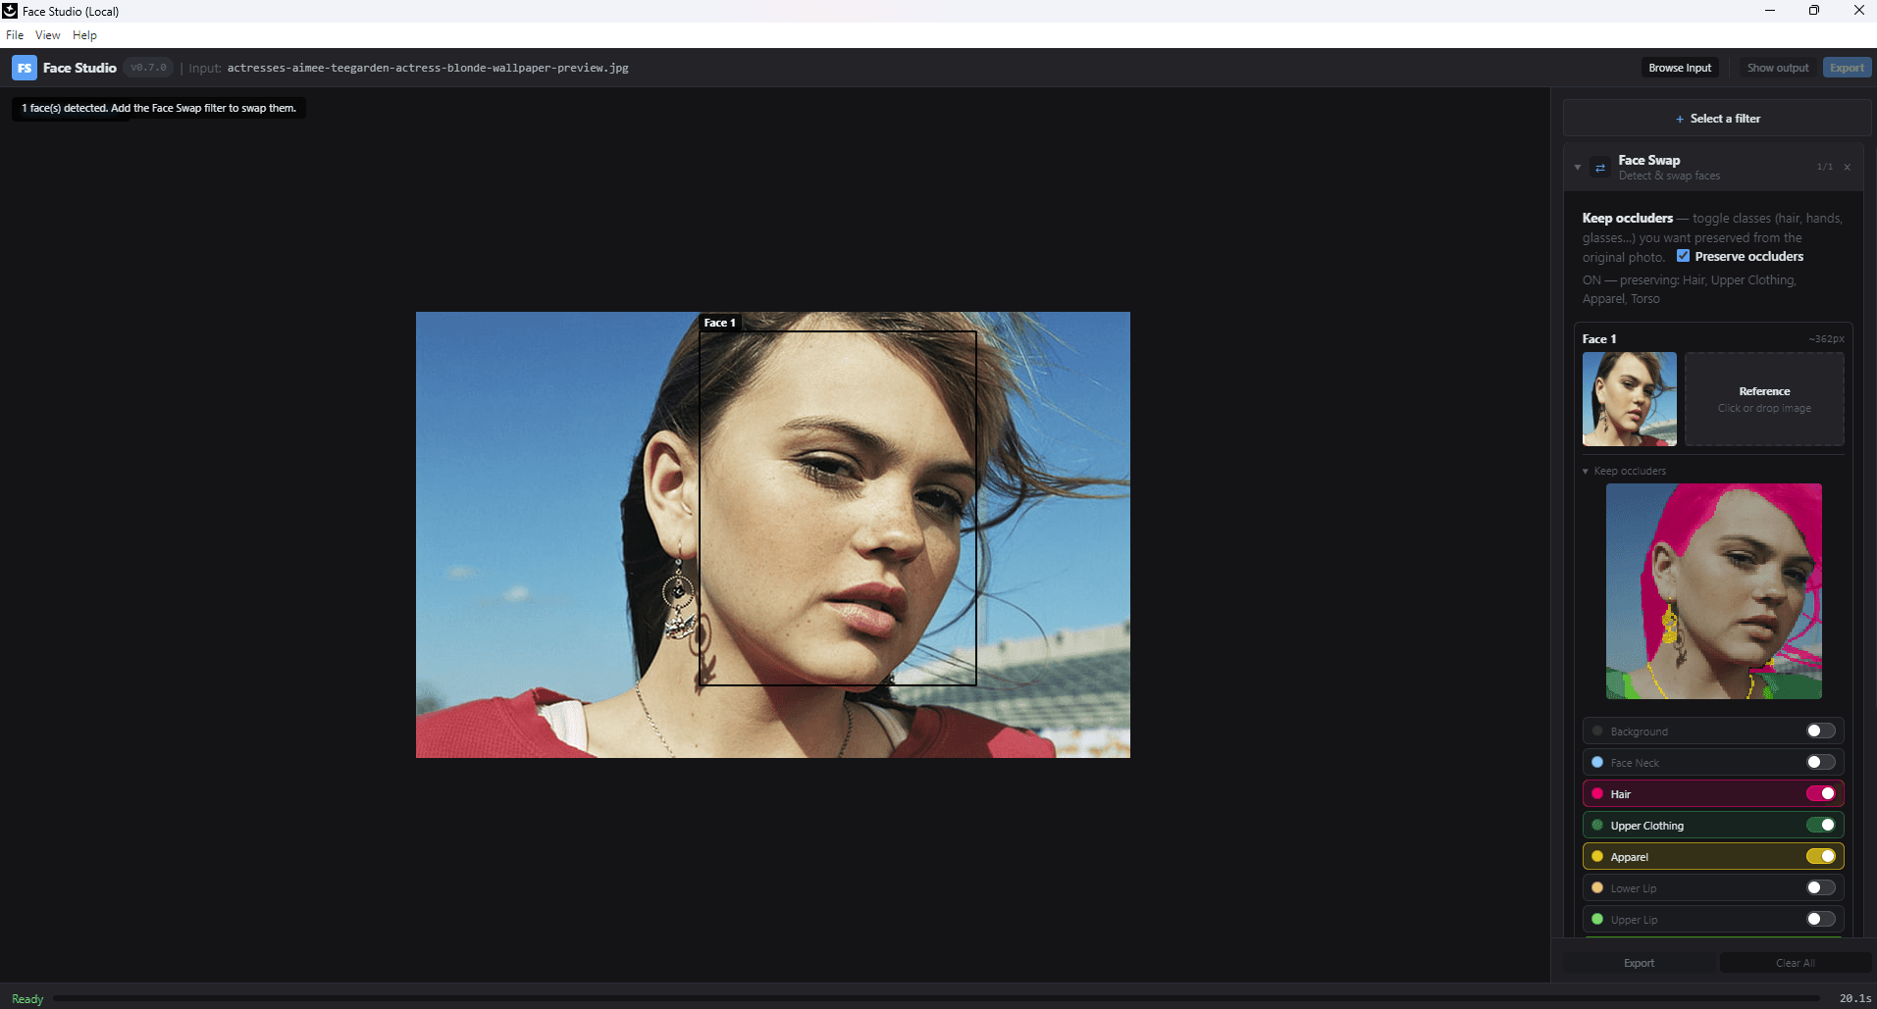Click the Face Swap arrows icon

coord(1600,168)
